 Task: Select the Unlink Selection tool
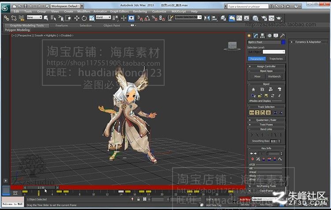14,19
